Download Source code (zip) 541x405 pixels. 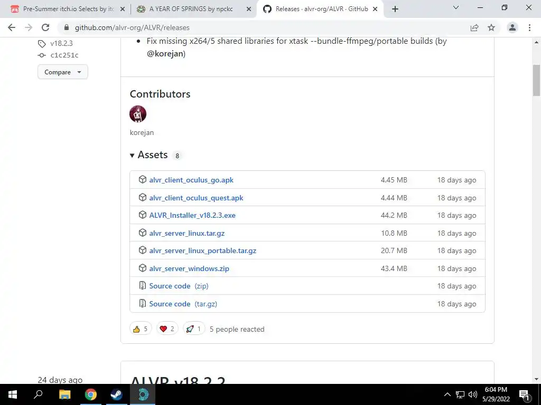[x=179, y=286]
